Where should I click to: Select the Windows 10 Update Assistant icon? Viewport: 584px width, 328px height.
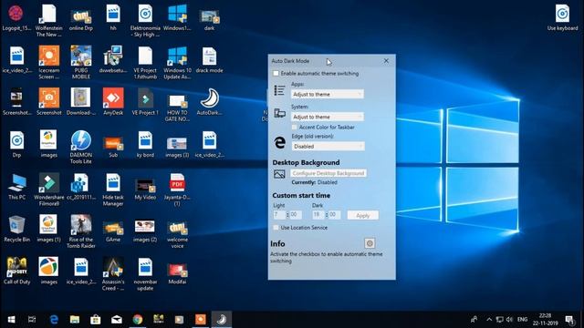point(177,63)
